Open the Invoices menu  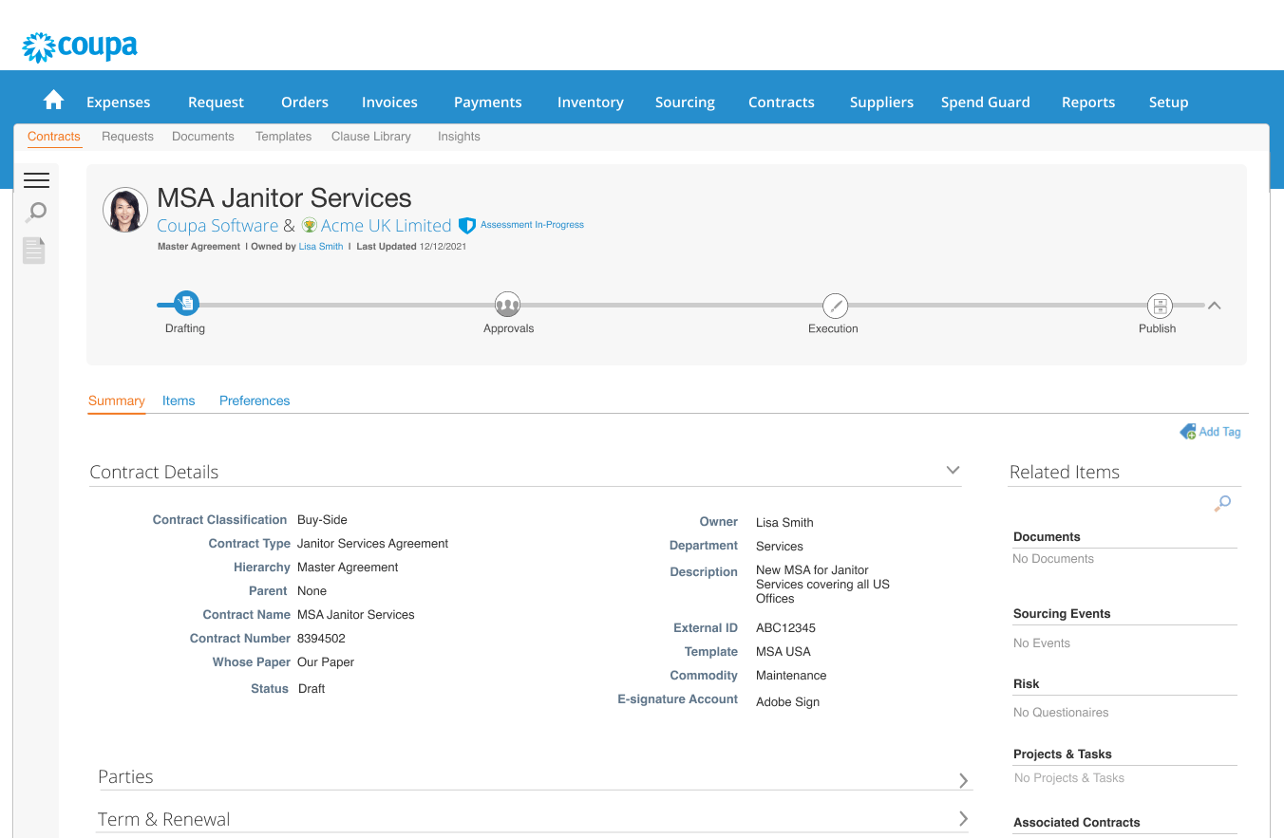[x=389, y=102]
